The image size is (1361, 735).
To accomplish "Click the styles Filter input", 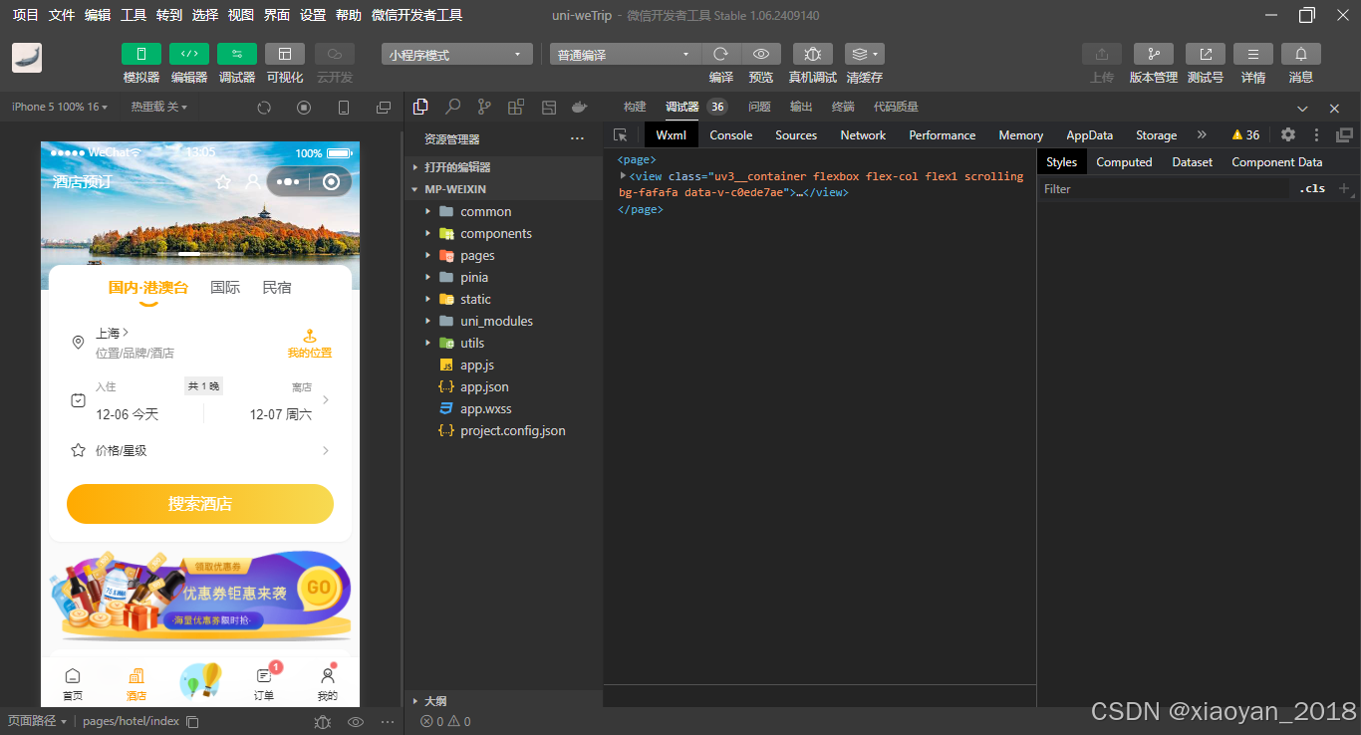I will click(1164, 188).
